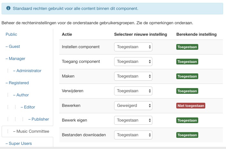Switch to the Super Users tab
This screenshot has width=226, height=149.
click(x=20, y=144)
